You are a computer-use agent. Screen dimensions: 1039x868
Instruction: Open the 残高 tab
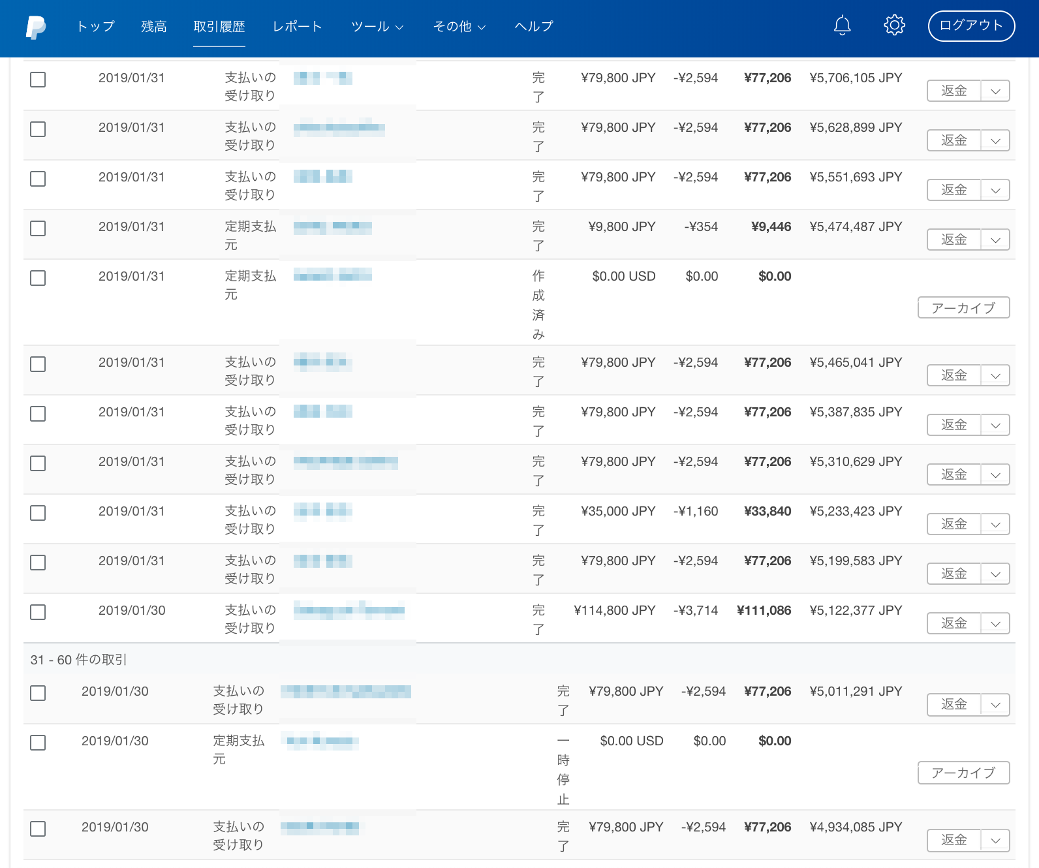point(154,26)
